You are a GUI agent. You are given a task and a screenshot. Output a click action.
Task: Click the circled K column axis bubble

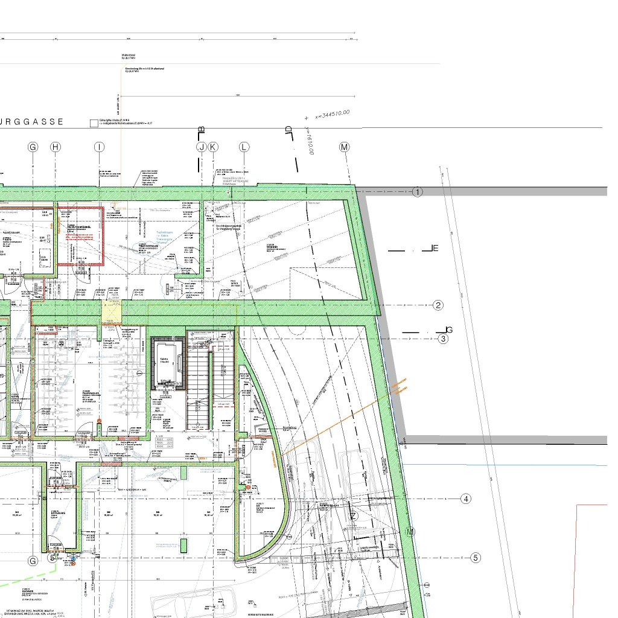click(212, 147)
